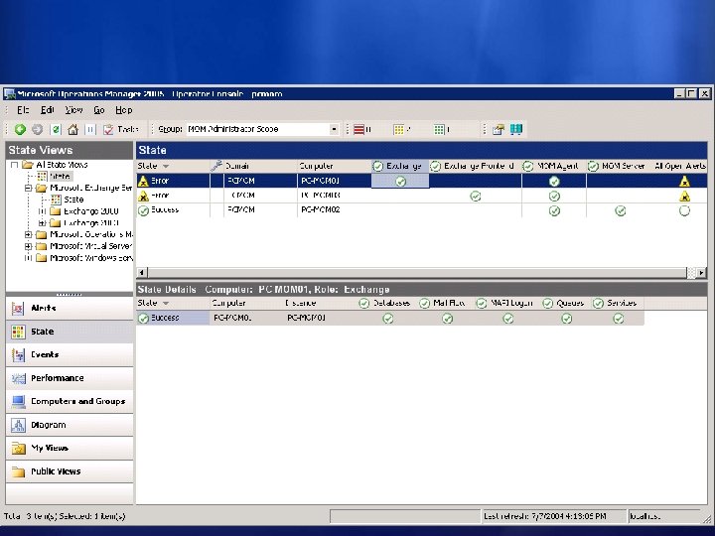Open the Diagram view

click(x=70, y=425)
